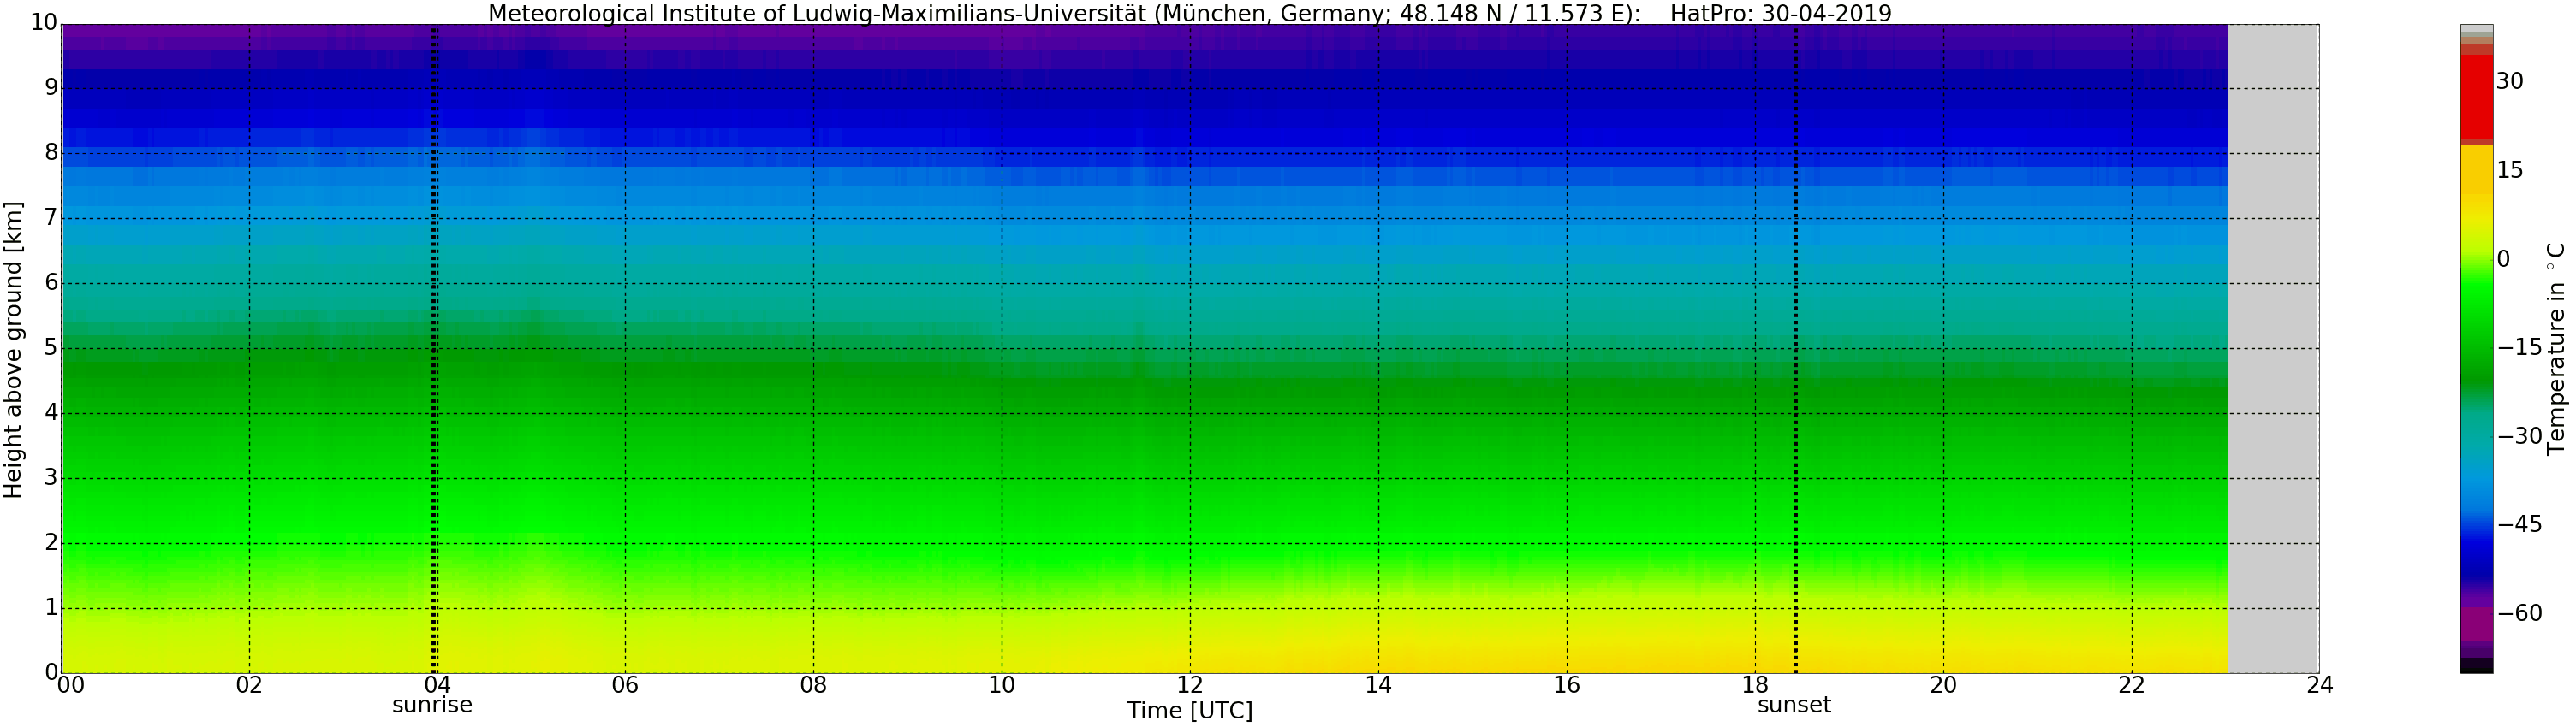Click the 24 tick on the time axis
The width and height of the screenshot is (2576, 727).
2319,685
